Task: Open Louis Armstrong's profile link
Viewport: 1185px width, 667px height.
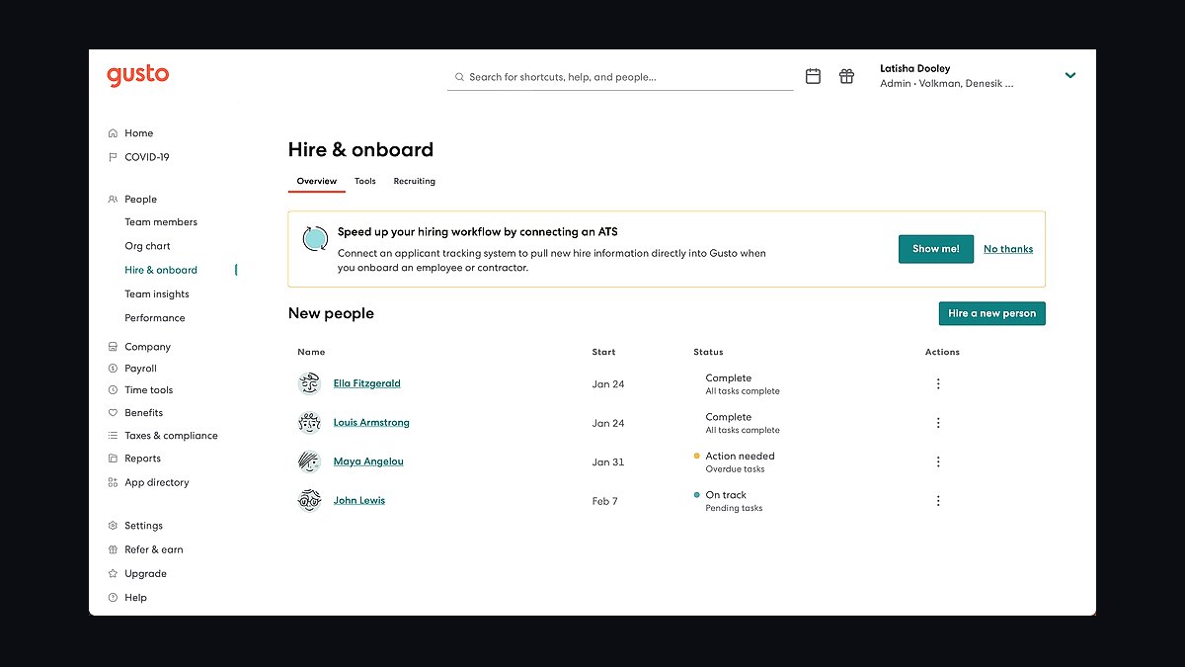Action: pyautogui.click(x=371, y=423)
